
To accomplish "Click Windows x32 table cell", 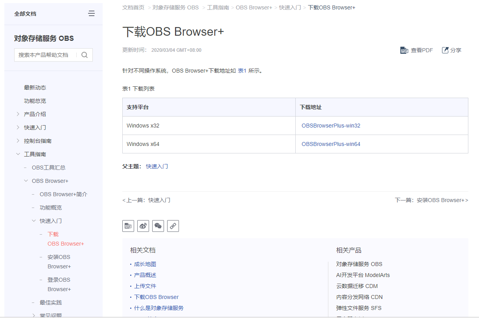I will [209, 126].
